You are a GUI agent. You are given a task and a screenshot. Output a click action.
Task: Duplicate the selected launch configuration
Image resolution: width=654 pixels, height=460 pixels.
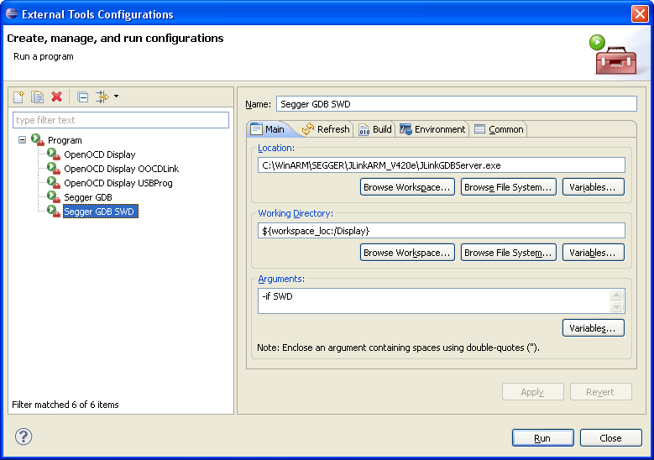(38, 97)
